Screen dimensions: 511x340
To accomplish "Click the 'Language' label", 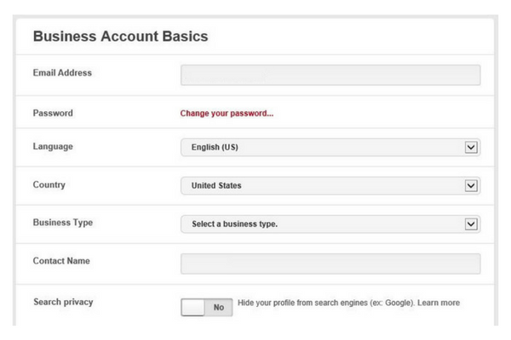I will pos(53,146).
